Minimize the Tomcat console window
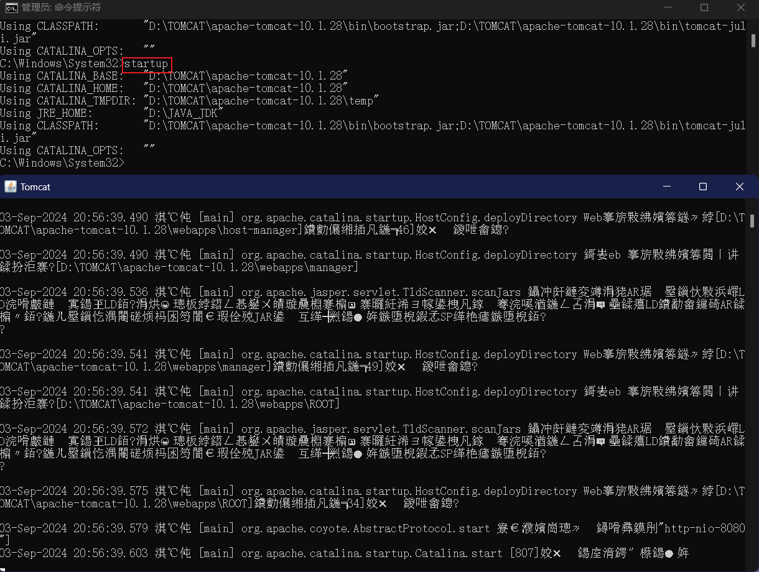Screen dimensions: 759x572 click(666, 187)
